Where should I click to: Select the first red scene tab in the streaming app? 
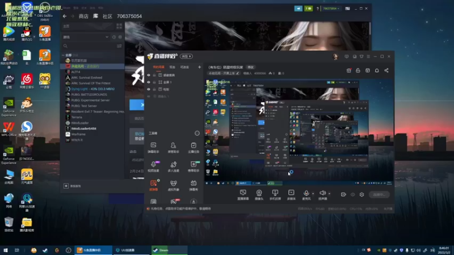(158, 67)
